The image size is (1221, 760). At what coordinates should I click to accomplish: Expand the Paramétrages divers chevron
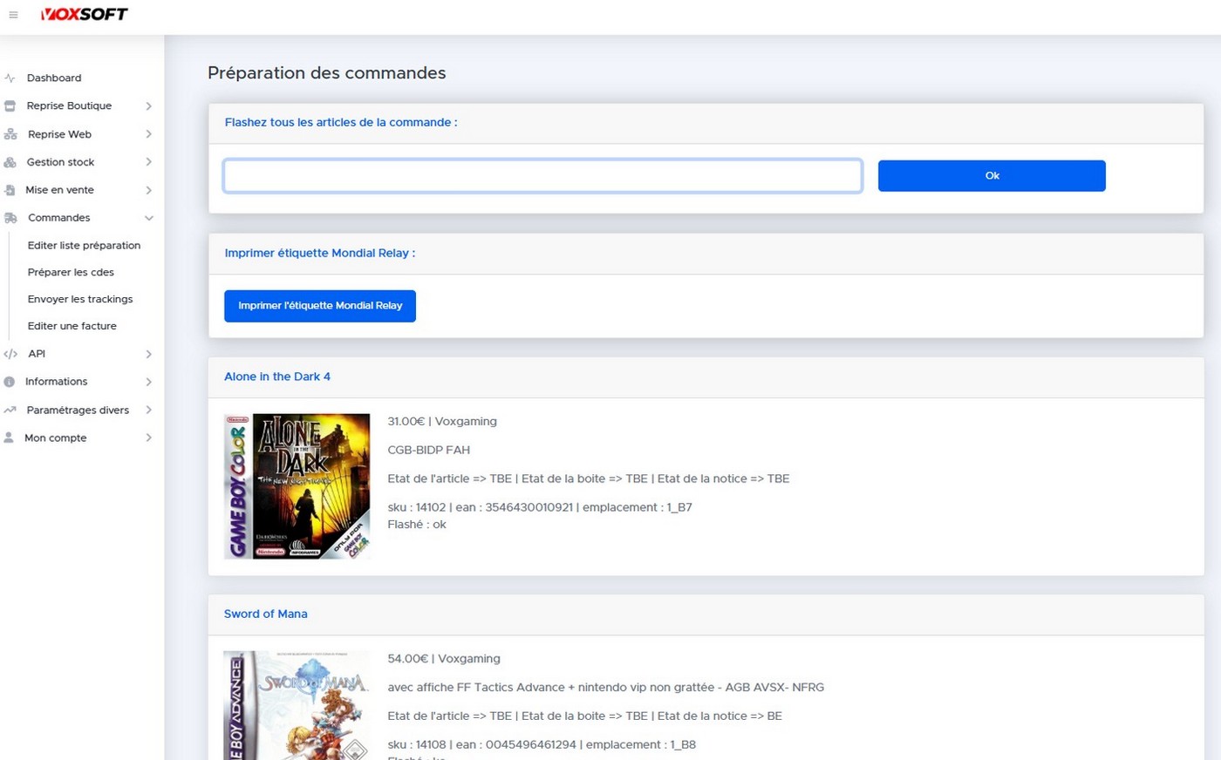tap(148, 410)
